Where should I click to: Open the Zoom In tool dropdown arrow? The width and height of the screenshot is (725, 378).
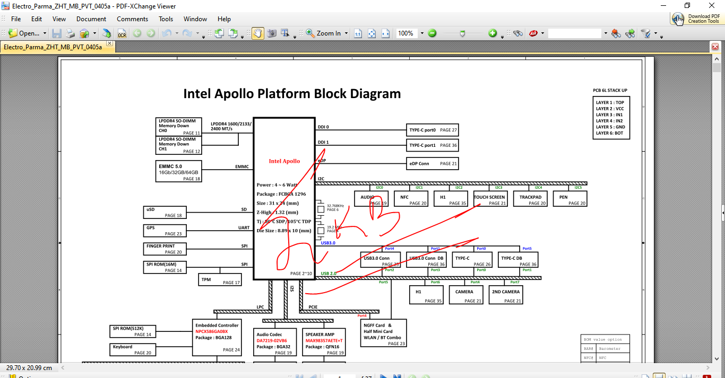click(x=347, y=33)
